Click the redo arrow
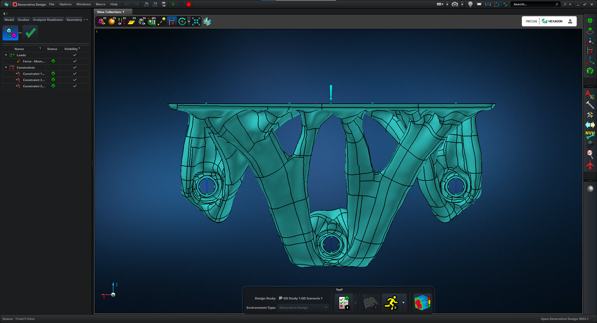 [136, 4]
